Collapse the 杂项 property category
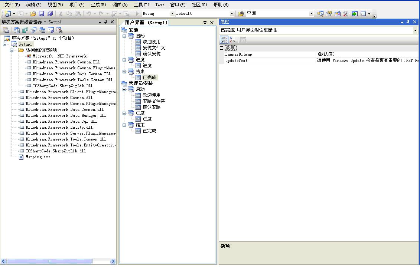The height and width of the screenshot is (274, 420). tap(222, 48)
